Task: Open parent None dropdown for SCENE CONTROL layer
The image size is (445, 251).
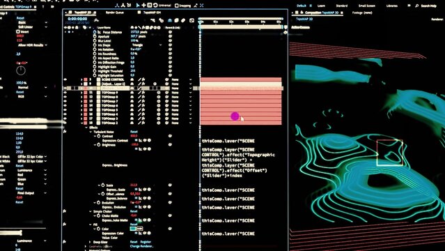Action: [x=182, y=79]
